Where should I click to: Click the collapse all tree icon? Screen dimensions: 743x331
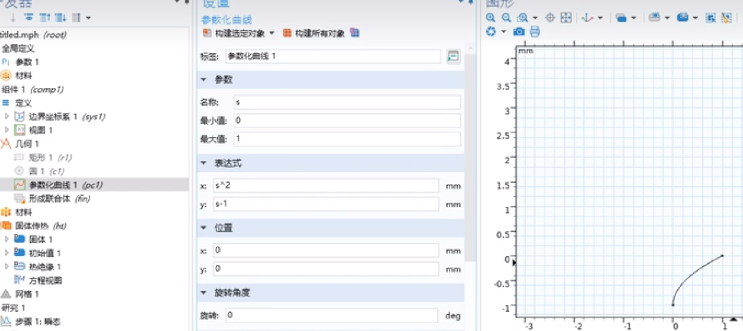point(45,18)
